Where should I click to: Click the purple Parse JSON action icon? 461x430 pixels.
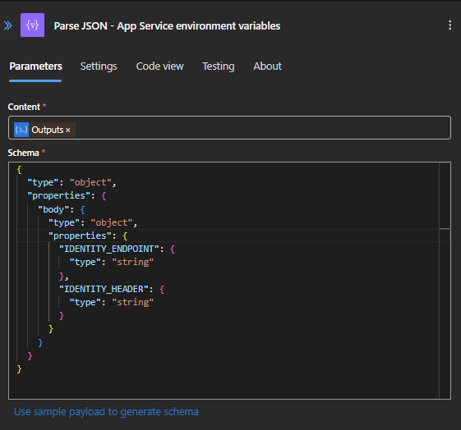pyautogui.click(x=32, y=25)
